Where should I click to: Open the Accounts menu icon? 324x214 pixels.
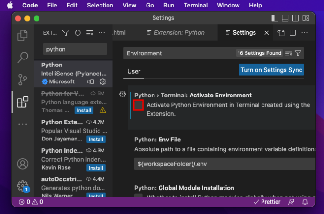[23, 164]
